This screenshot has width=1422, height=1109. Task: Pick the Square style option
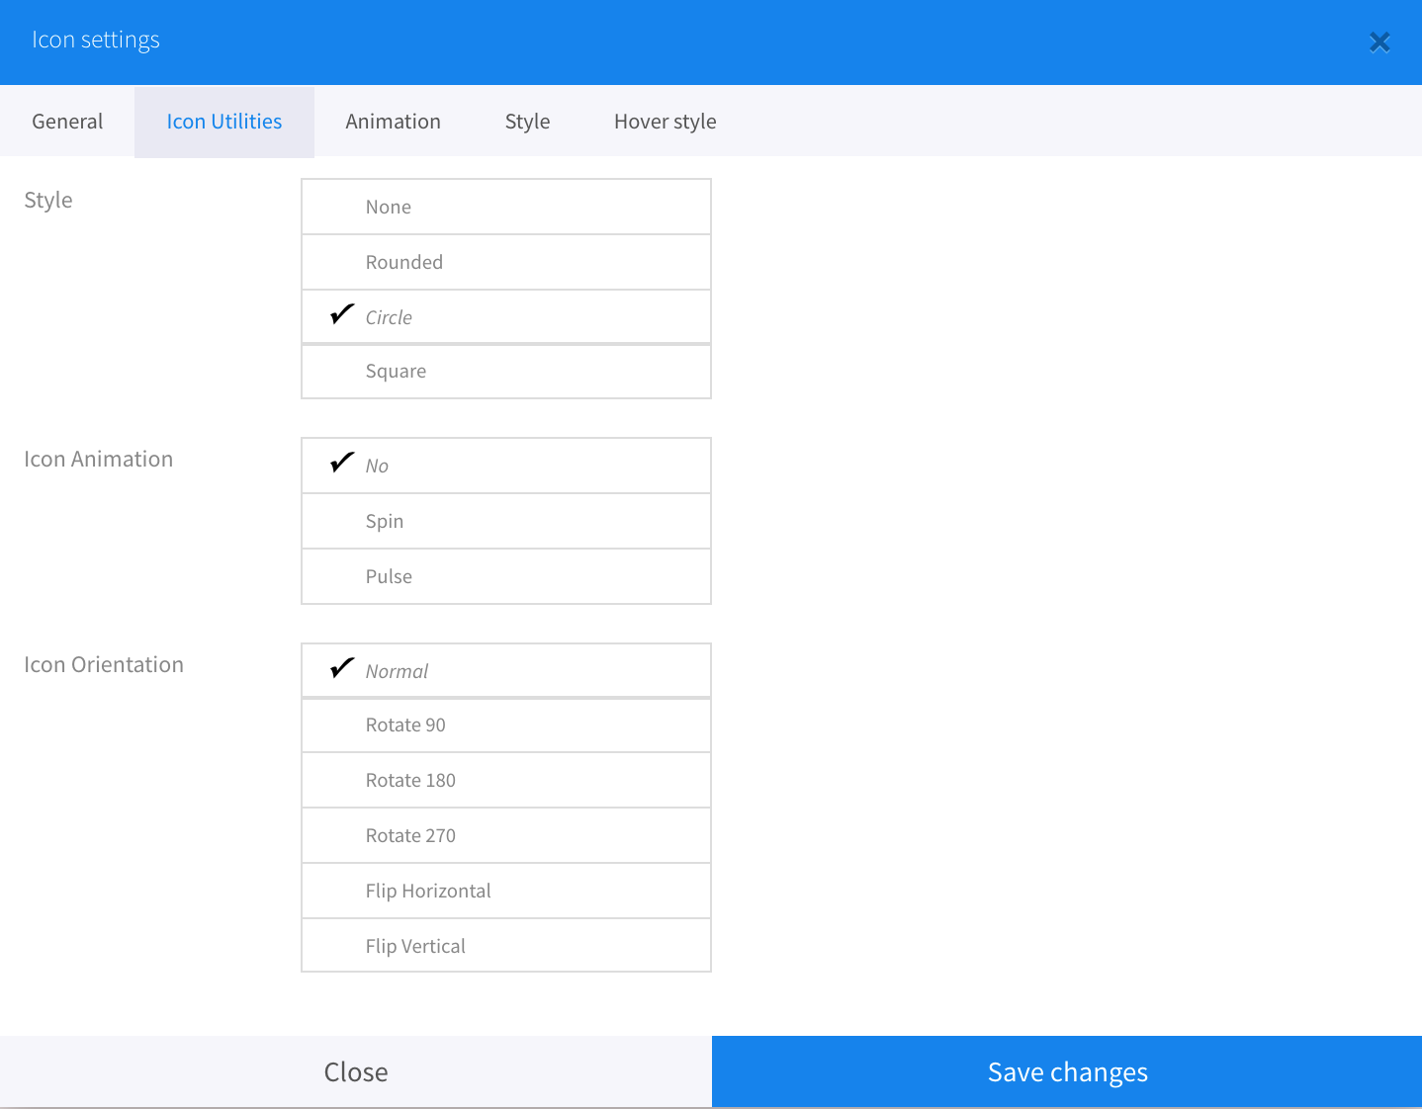tap(506, 372)
